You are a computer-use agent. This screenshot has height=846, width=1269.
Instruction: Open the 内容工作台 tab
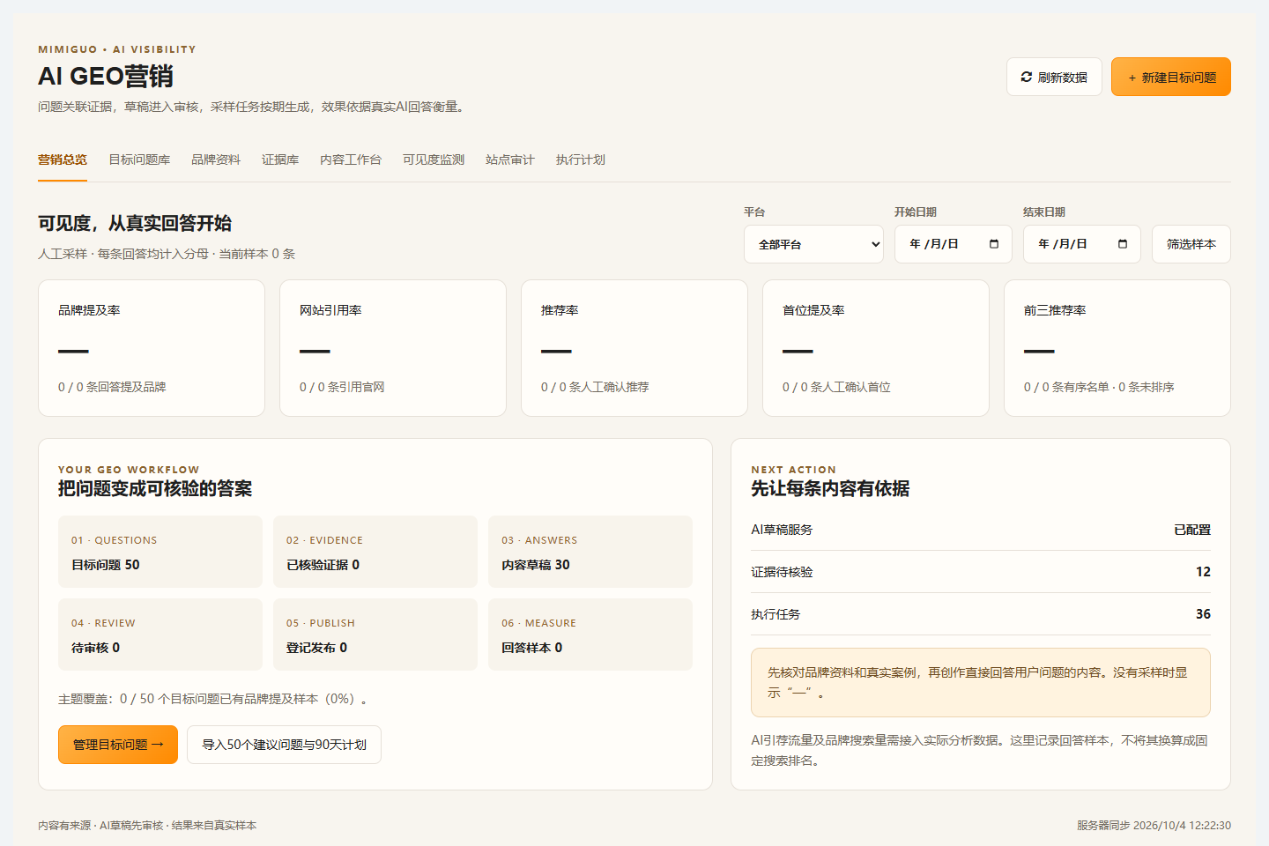pyautogui.click(x=351, y=160)
